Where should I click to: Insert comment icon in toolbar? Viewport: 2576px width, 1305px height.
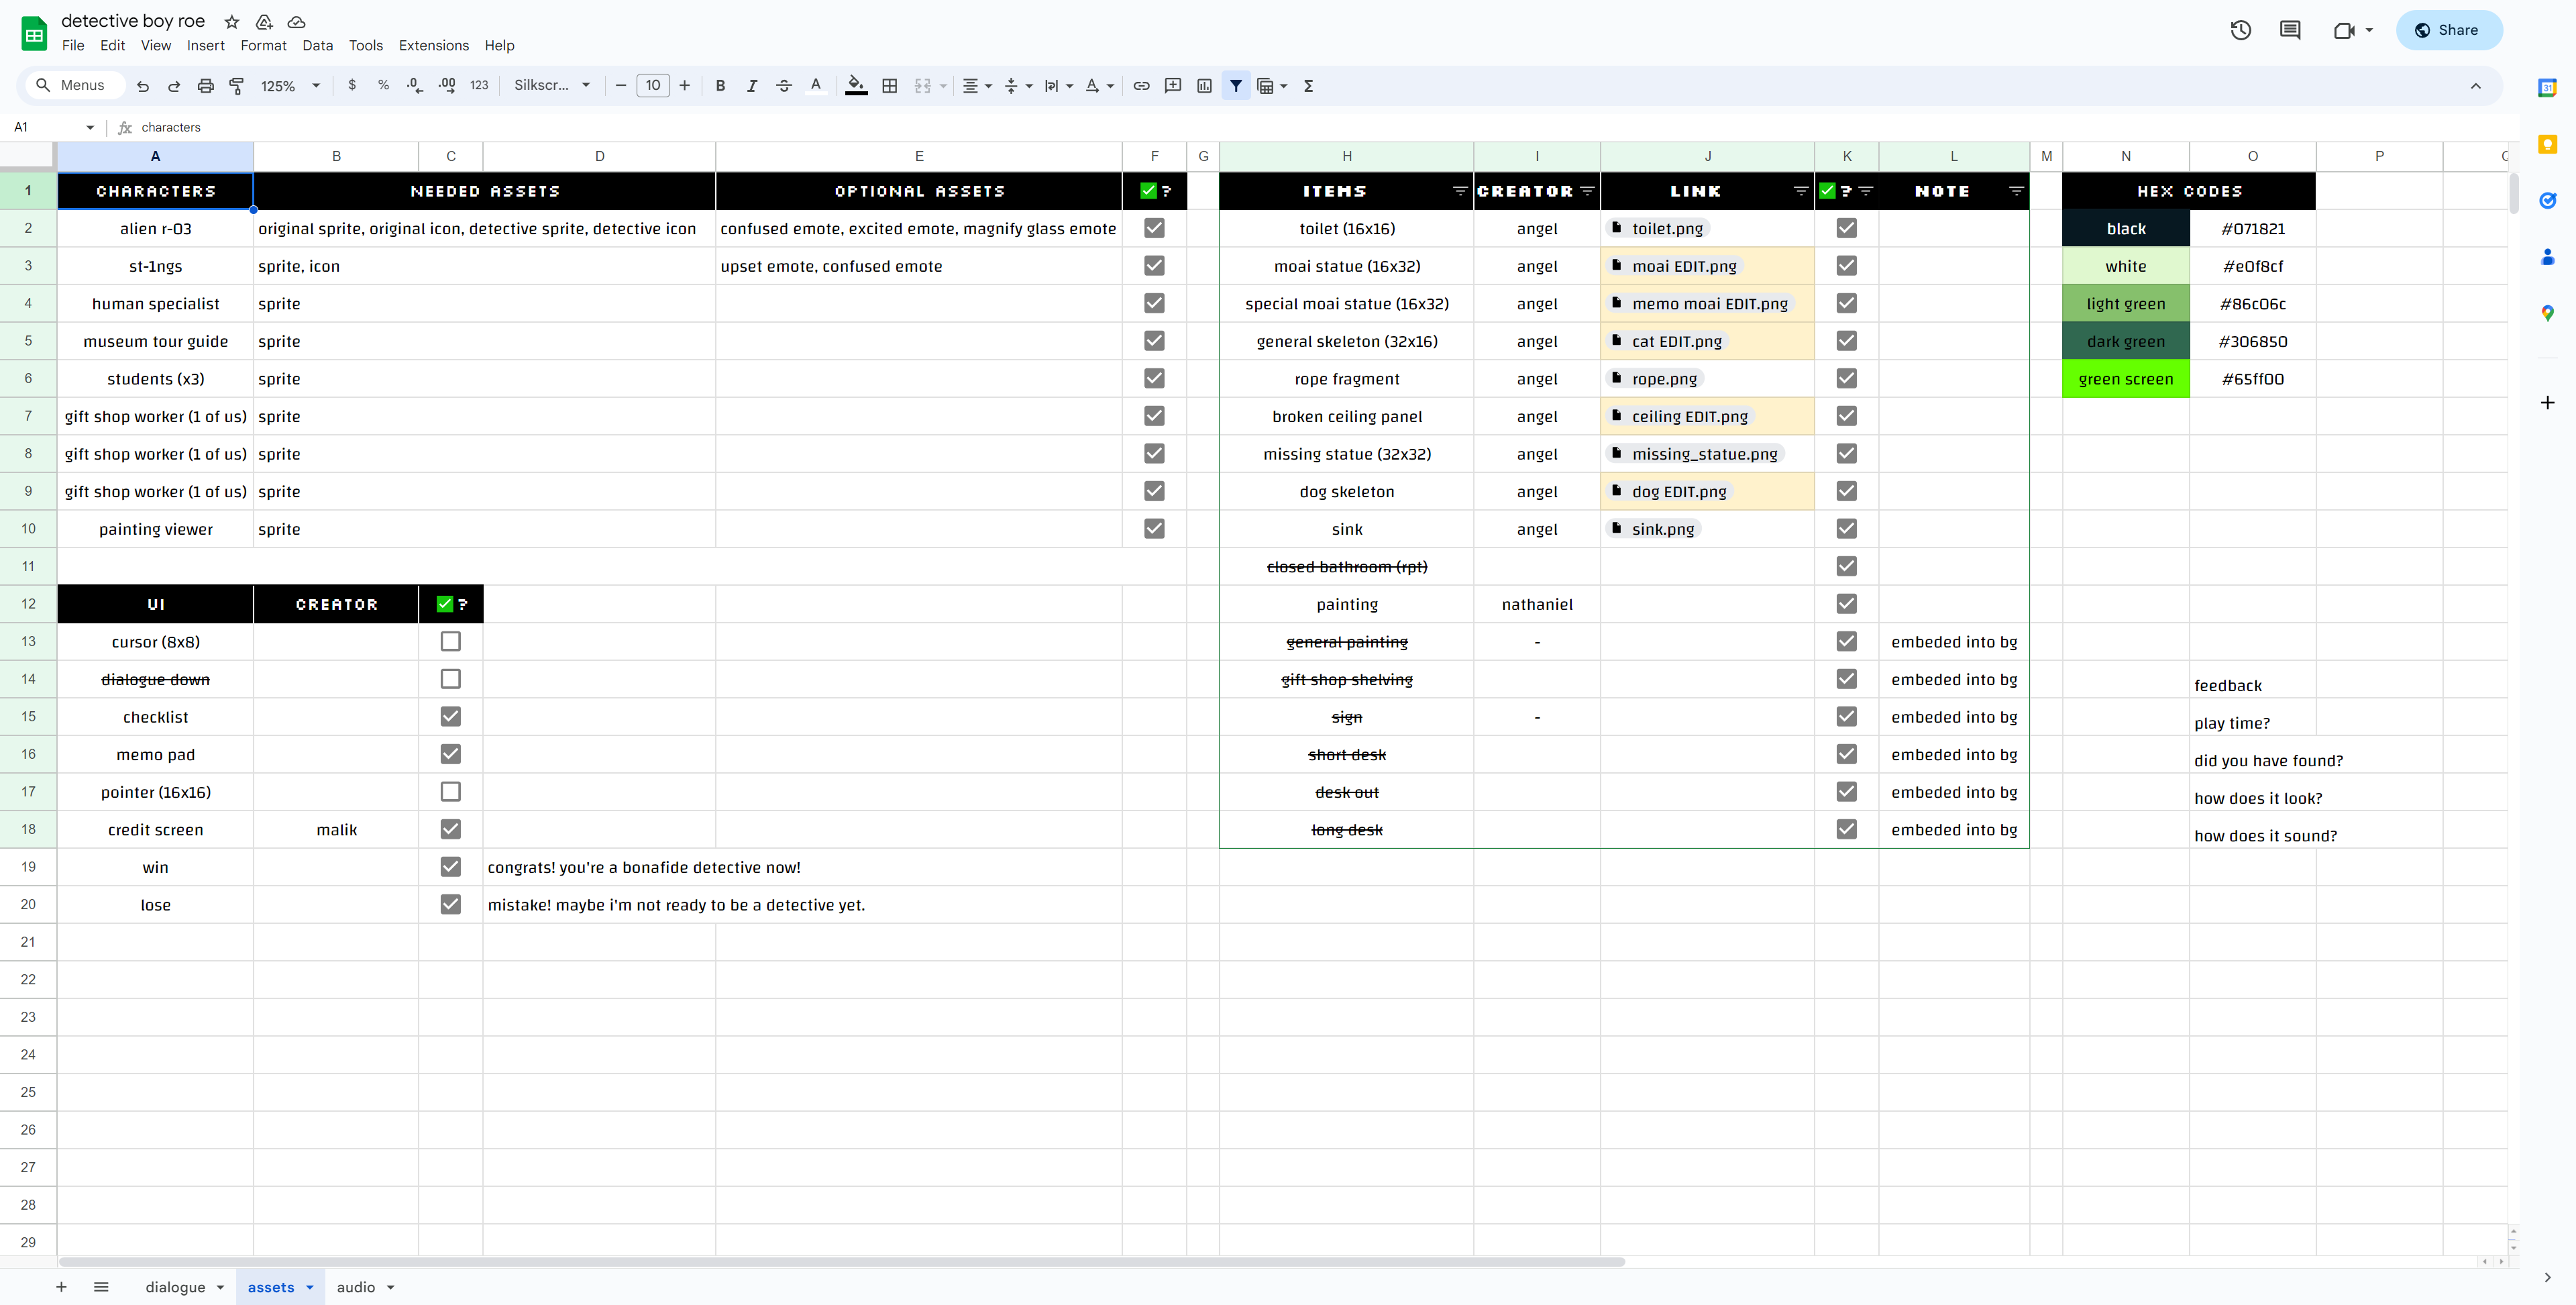(1173, 86)
